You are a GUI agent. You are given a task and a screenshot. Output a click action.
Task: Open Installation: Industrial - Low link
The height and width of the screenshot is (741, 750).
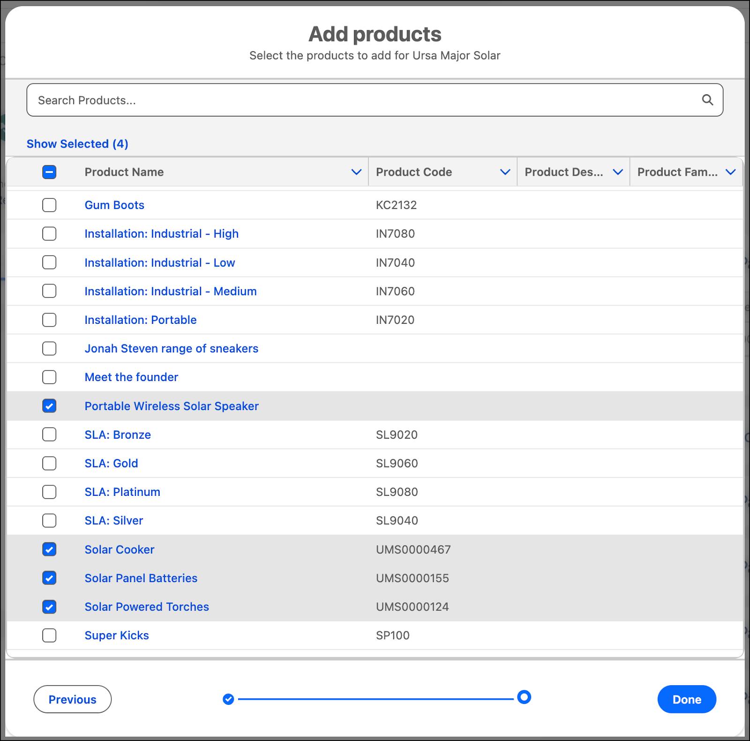tap(160, 262)
